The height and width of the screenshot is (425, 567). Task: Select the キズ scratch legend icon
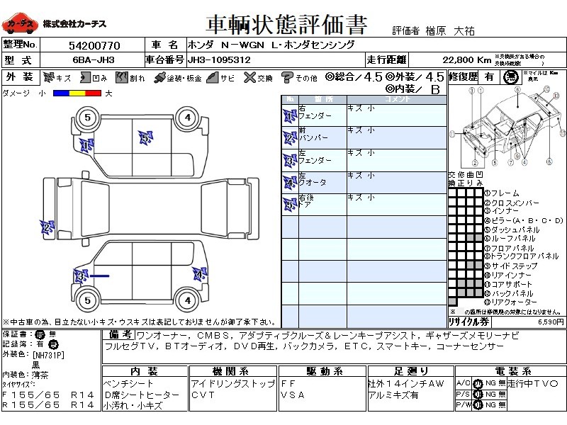click(x=48, y=77)
